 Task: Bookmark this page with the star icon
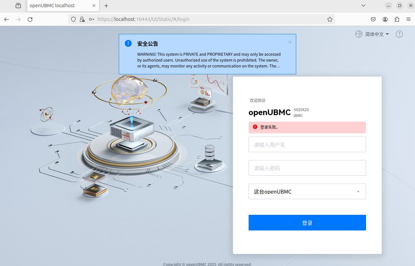pyautogui.click(x=330, y=19)
